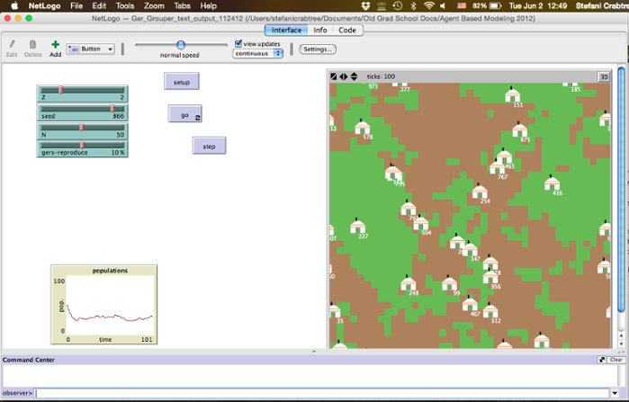The height and width of the screenshot is (402, 629).
Task: Click the Edit pencil icon in toolbar
Action: pyautogui.click(x=12, y=44)
